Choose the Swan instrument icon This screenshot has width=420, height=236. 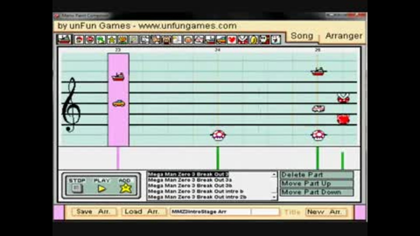177,40
